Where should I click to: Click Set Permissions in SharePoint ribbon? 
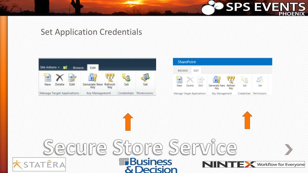coord(260,81)
